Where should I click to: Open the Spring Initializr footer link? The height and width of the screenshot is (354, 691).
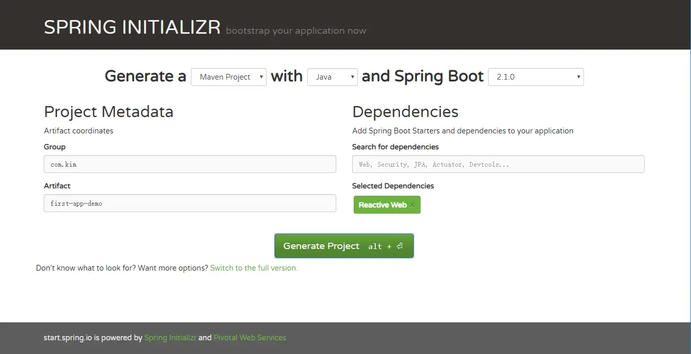[170, 338]
